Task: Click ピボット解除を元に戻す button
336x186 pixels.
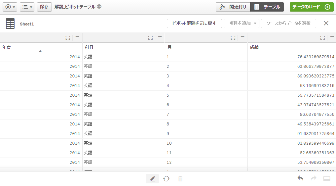Action: [194, 23]
